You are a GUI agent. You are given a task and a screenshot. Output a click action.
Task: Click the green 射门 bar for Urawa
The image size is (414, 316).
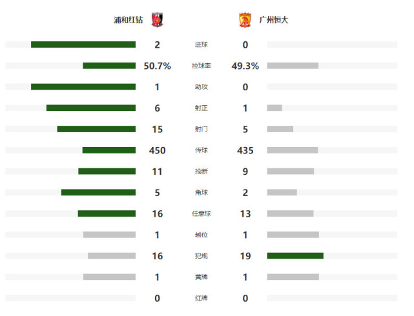(96, 129)
